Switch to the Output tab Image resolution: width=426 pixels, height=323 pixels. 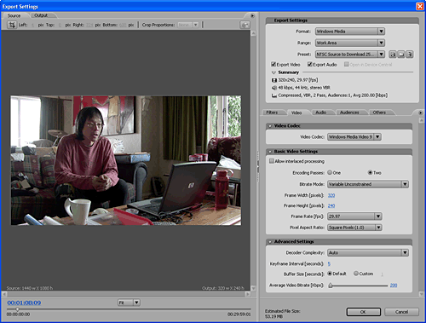point(41,15)
